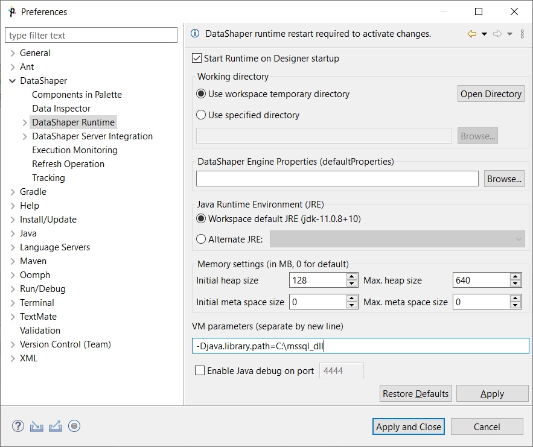Click Apply and Close
533x447 pixels.
[x=409, y=426]
